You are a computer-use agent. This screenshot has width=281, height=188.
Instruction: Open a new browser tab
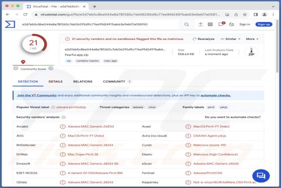[x=94, y=6]
